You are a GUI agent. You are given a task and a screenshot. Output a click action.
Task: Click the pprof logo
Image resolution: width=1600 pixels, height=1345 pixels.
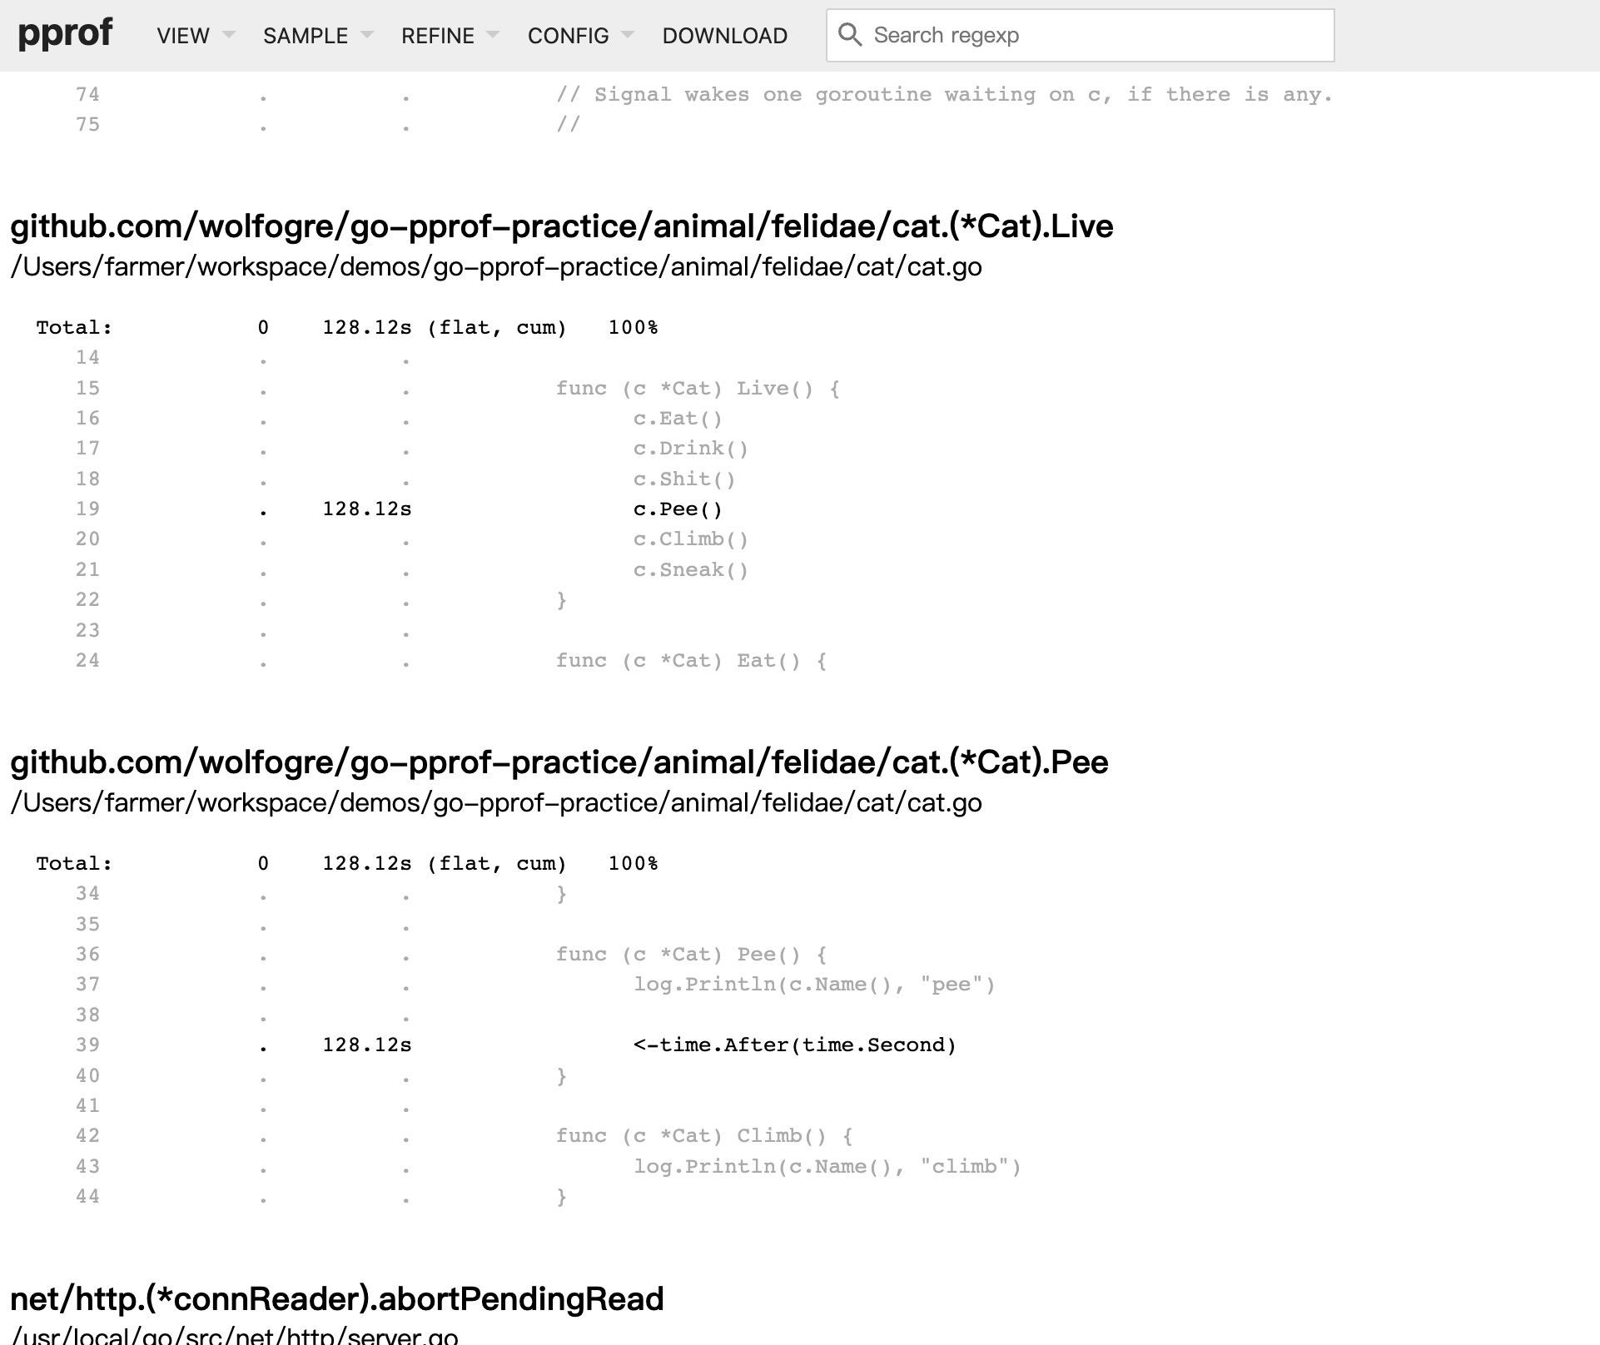click(65, 33)
